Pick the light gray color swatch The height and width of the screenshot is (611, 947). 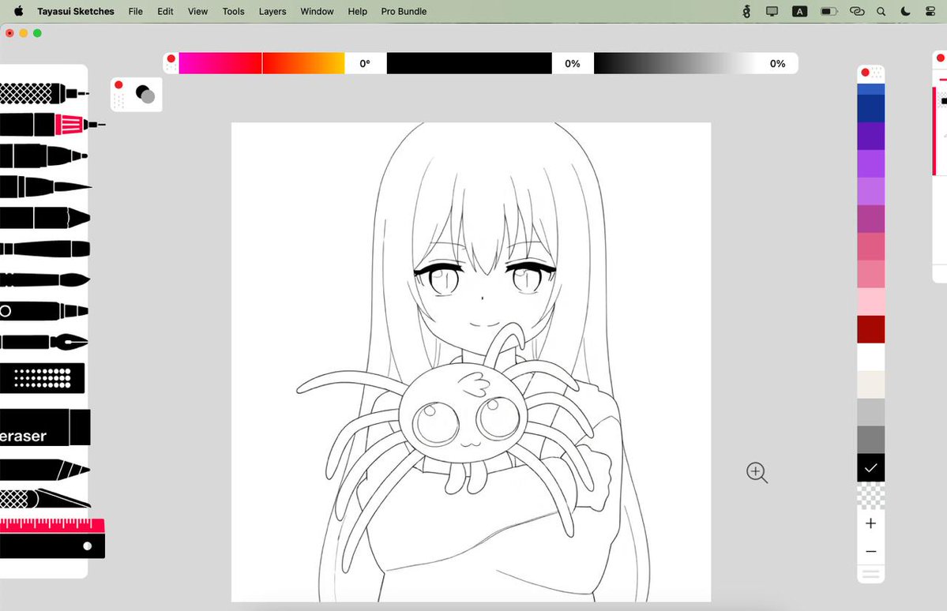[871, 412]
